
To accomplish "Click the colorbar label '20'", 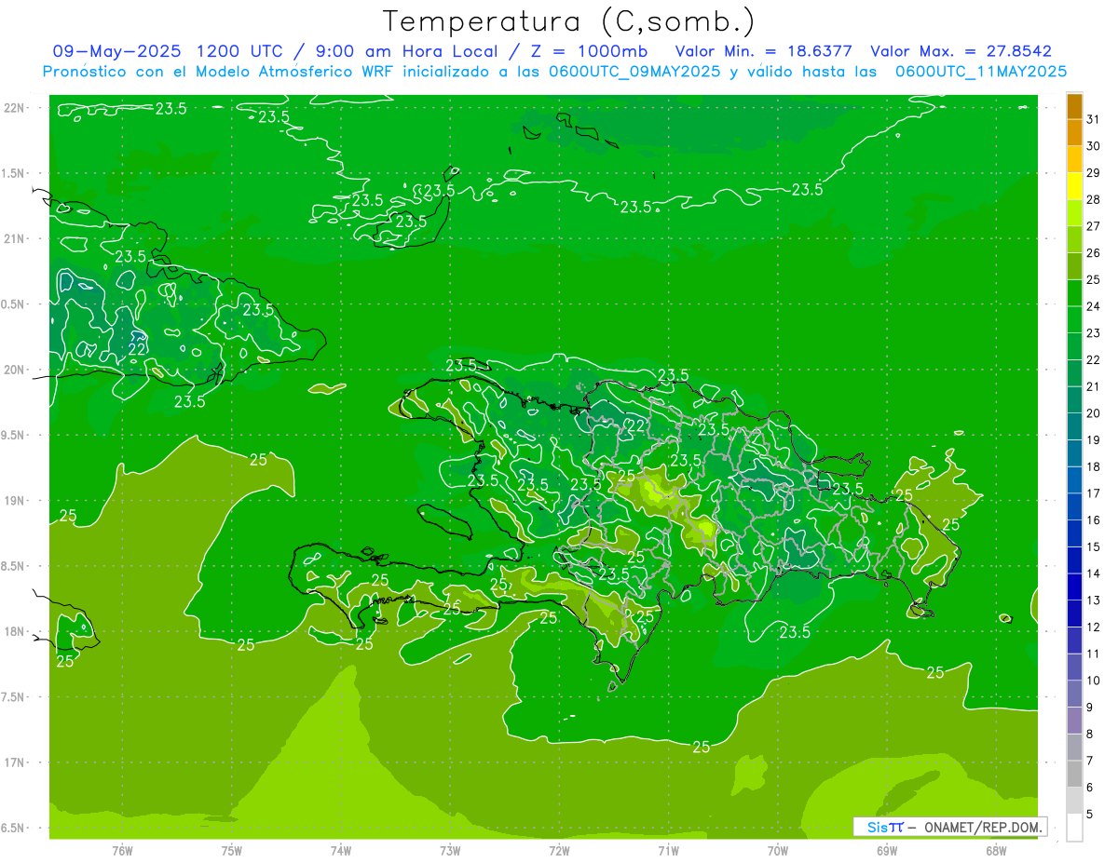I will tap(1094, 413).
